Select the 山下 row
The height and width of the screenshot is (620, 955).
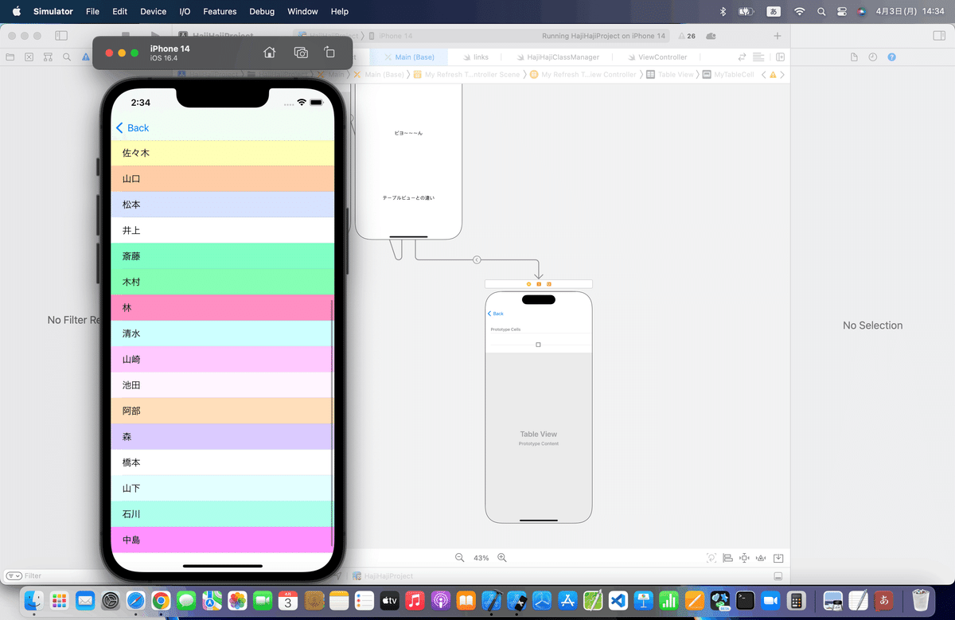(x=222, y=488)
